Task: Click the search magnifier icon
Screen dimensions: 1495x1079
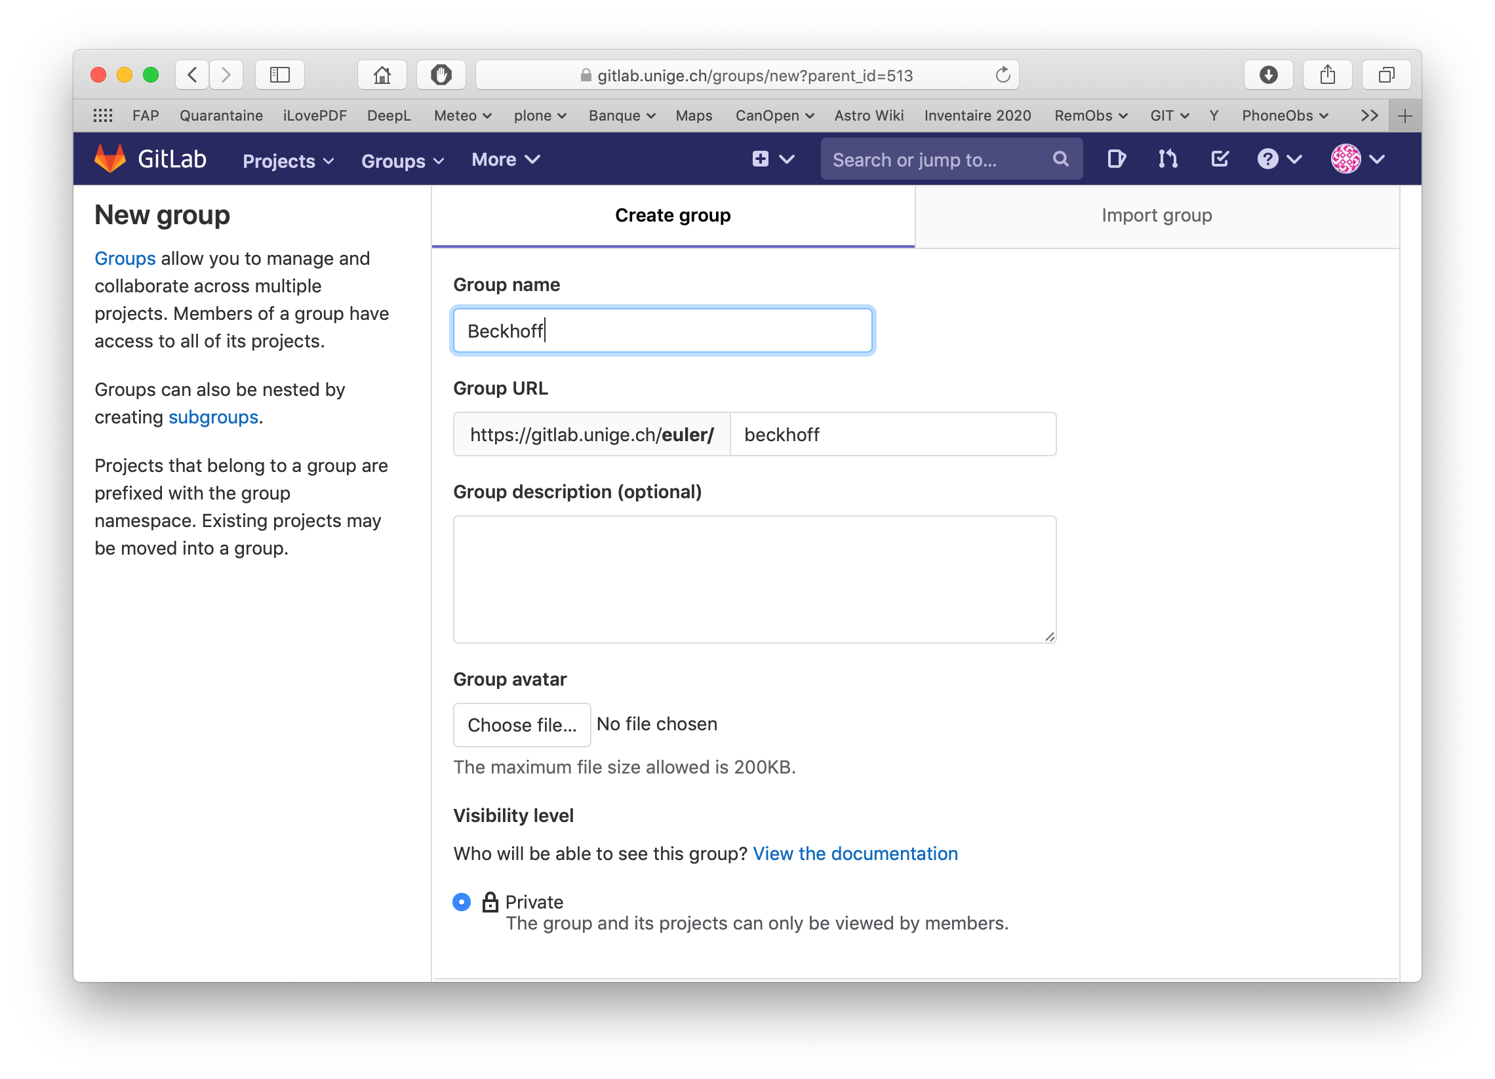Action: [x=1060, y=159]
